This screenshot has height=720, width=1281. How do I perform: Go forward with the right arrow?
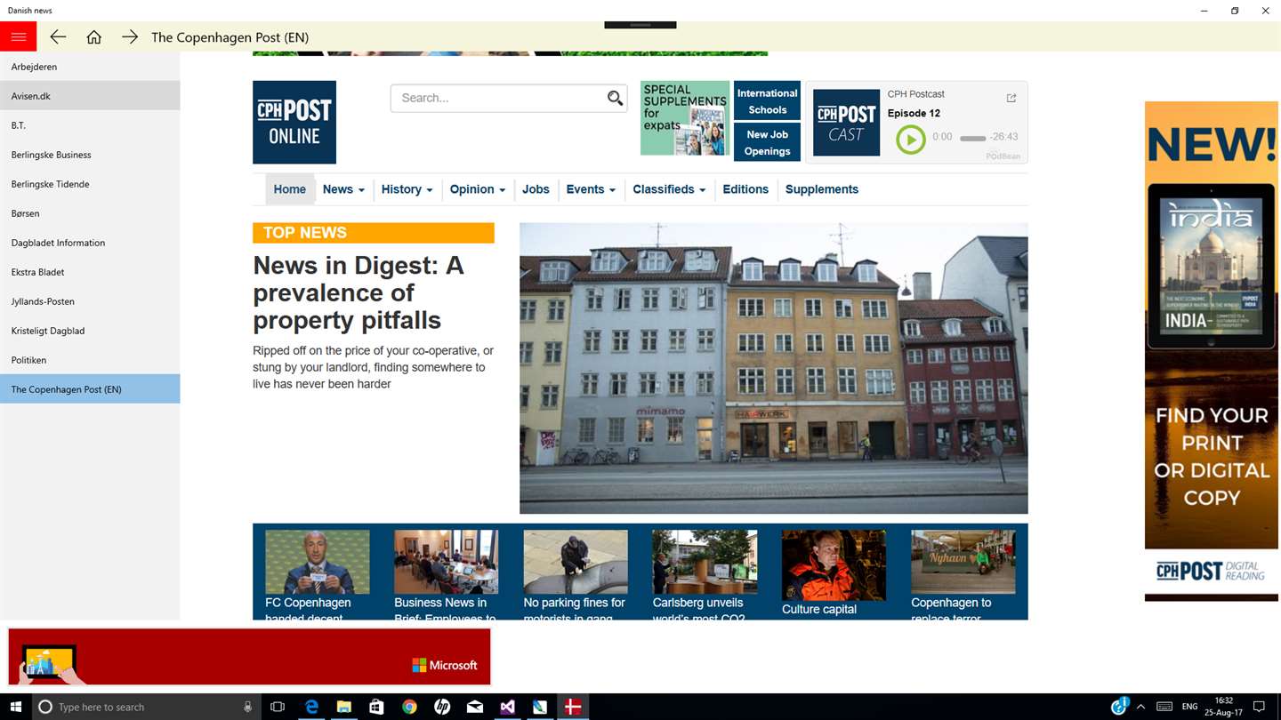click(x=130, y=36)
